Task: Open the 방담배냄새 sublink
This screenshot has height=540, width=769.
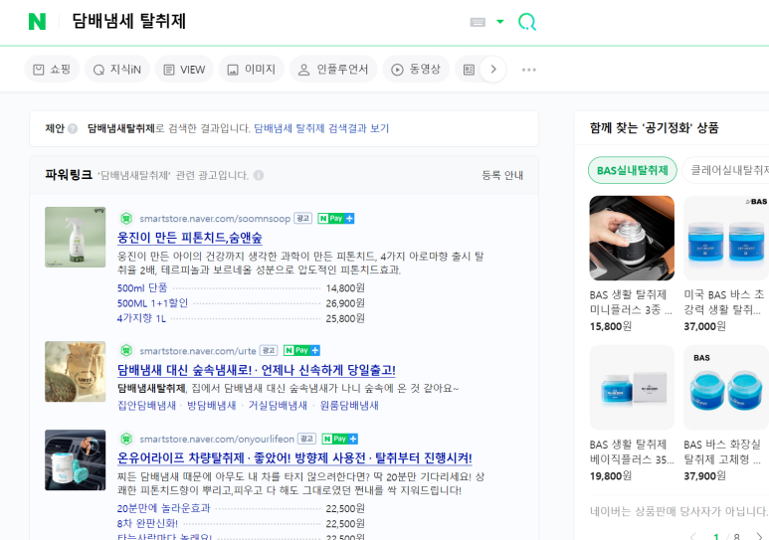Action: pyautogui.click(x=211, y=405)
